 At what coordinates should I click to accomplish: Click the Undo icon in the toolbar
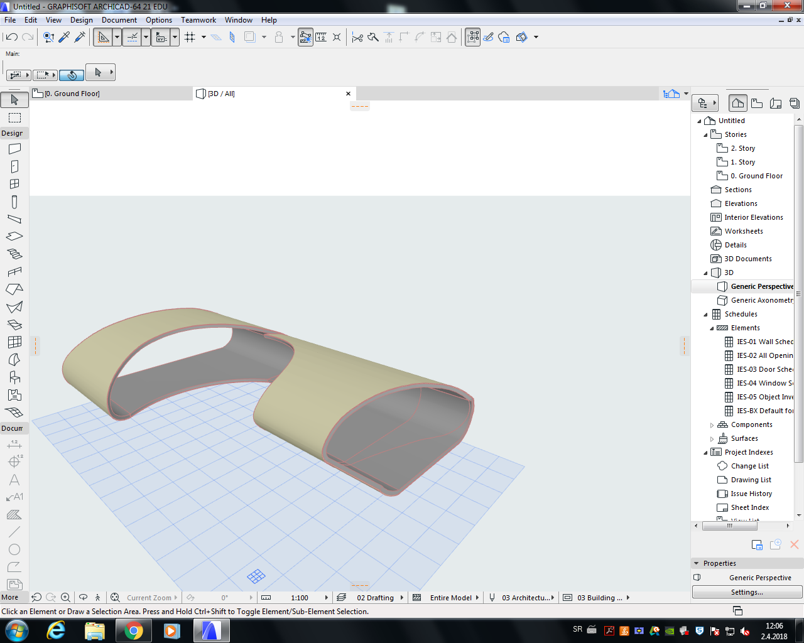pos(12,37)
